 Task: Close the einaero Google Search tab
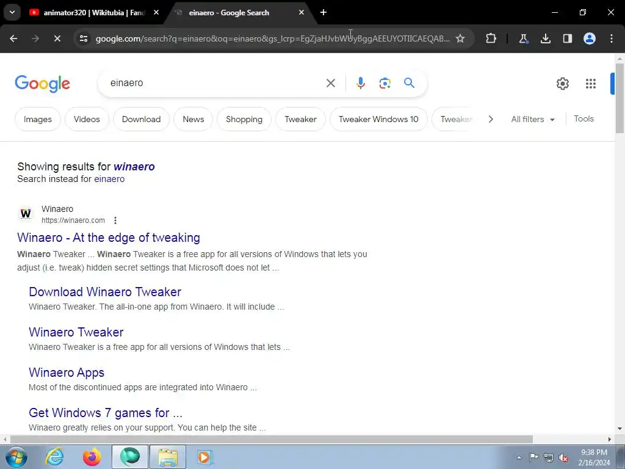coord(302,13)
